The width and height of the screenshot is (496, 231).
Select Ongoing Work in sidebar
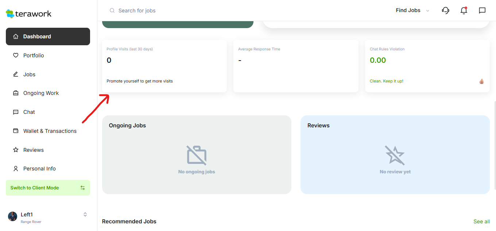tap(41, 93)
